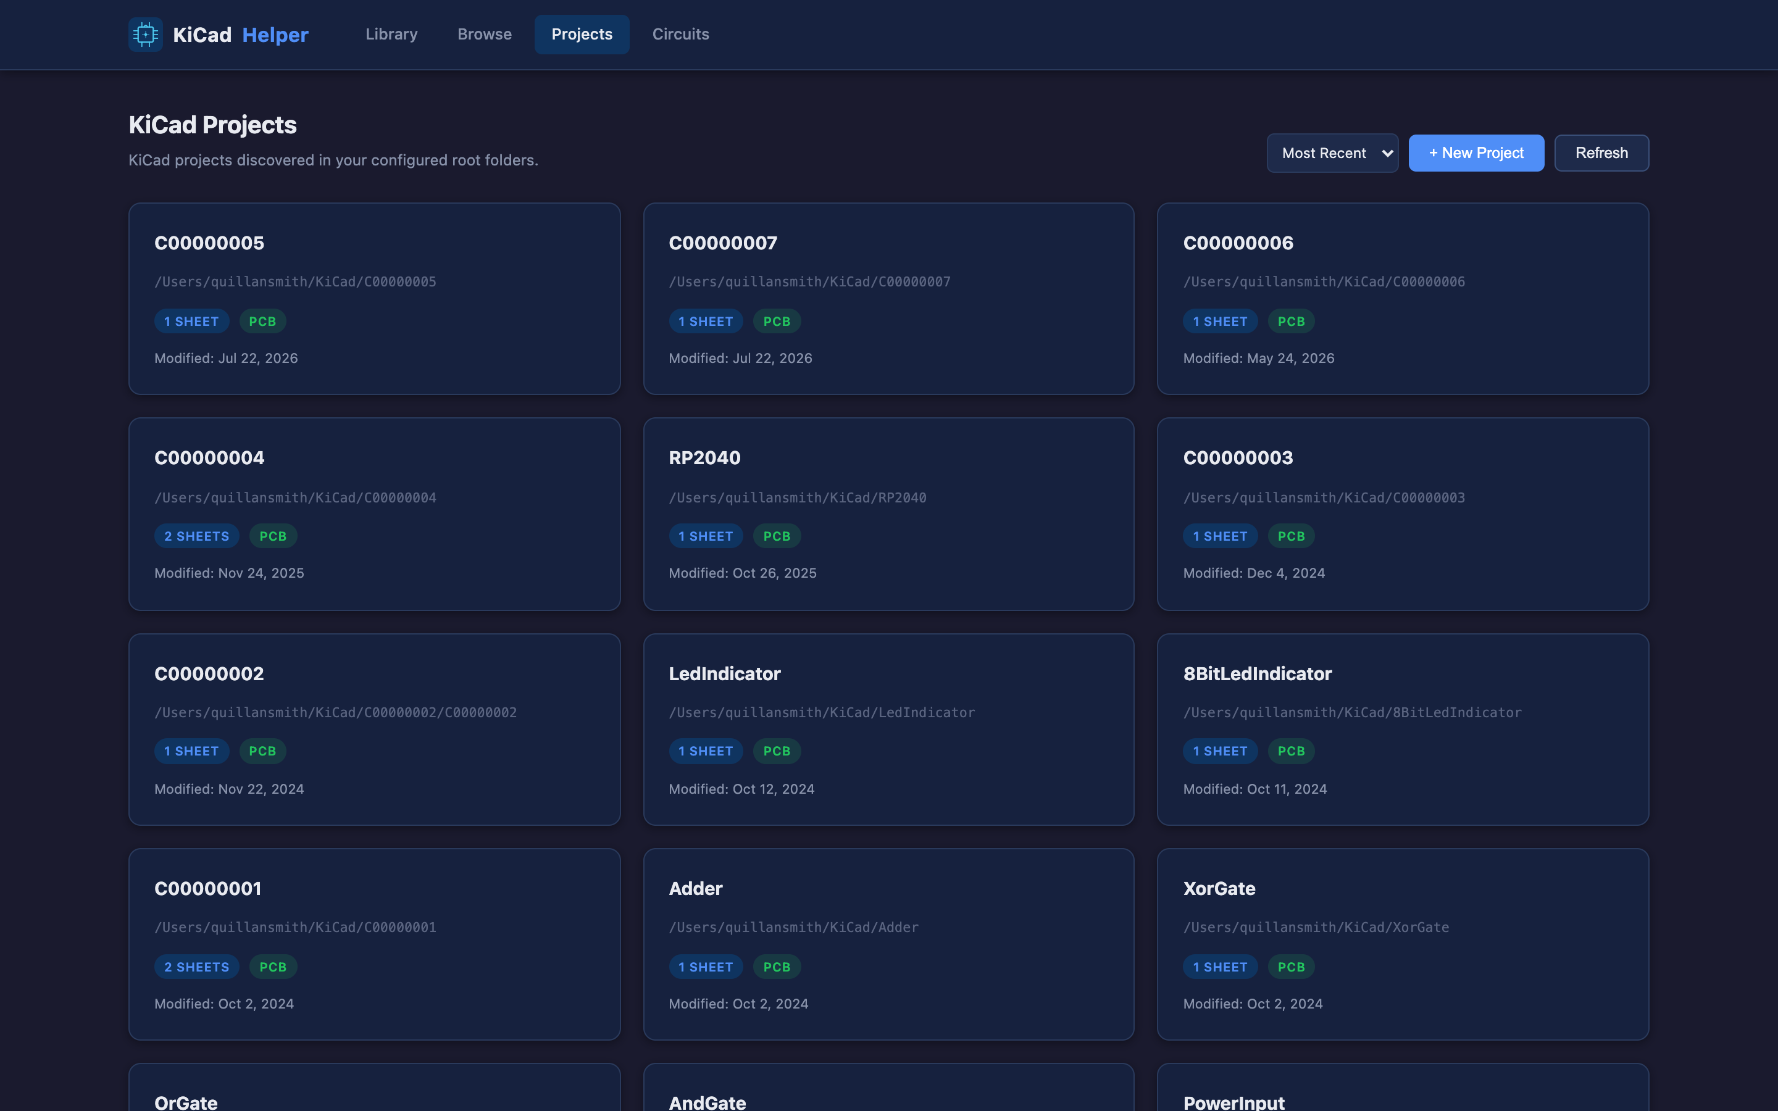Click the + New Project button
The height and width of the screenshot is (1111, 1778).
coord(1476,153)
